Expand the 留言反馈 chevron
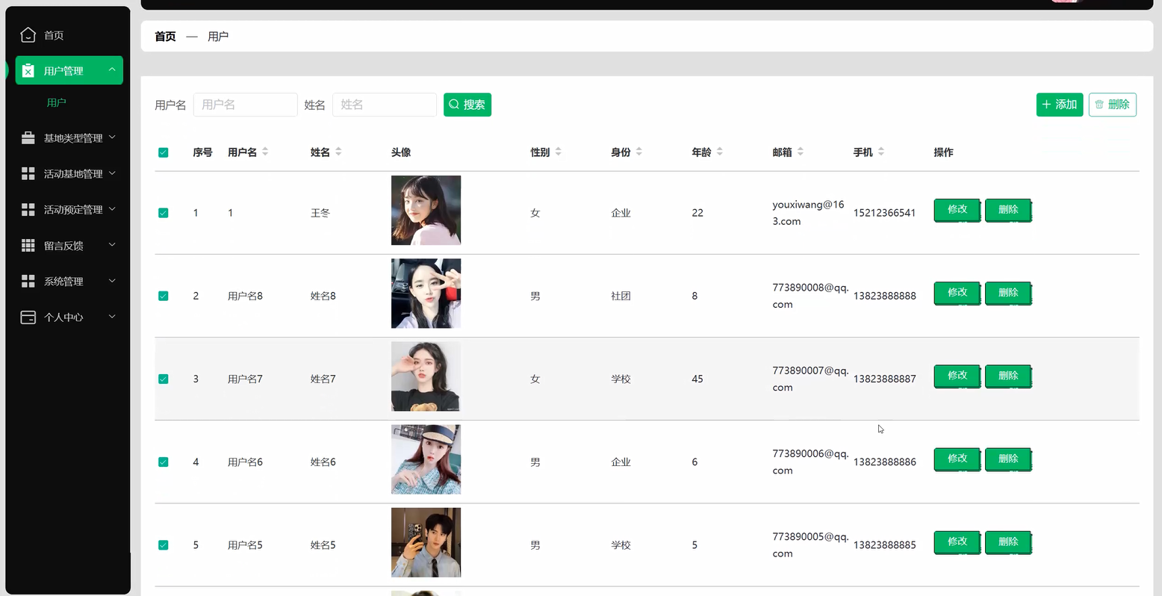This screenshot has width=1162, height=596. 112,244
